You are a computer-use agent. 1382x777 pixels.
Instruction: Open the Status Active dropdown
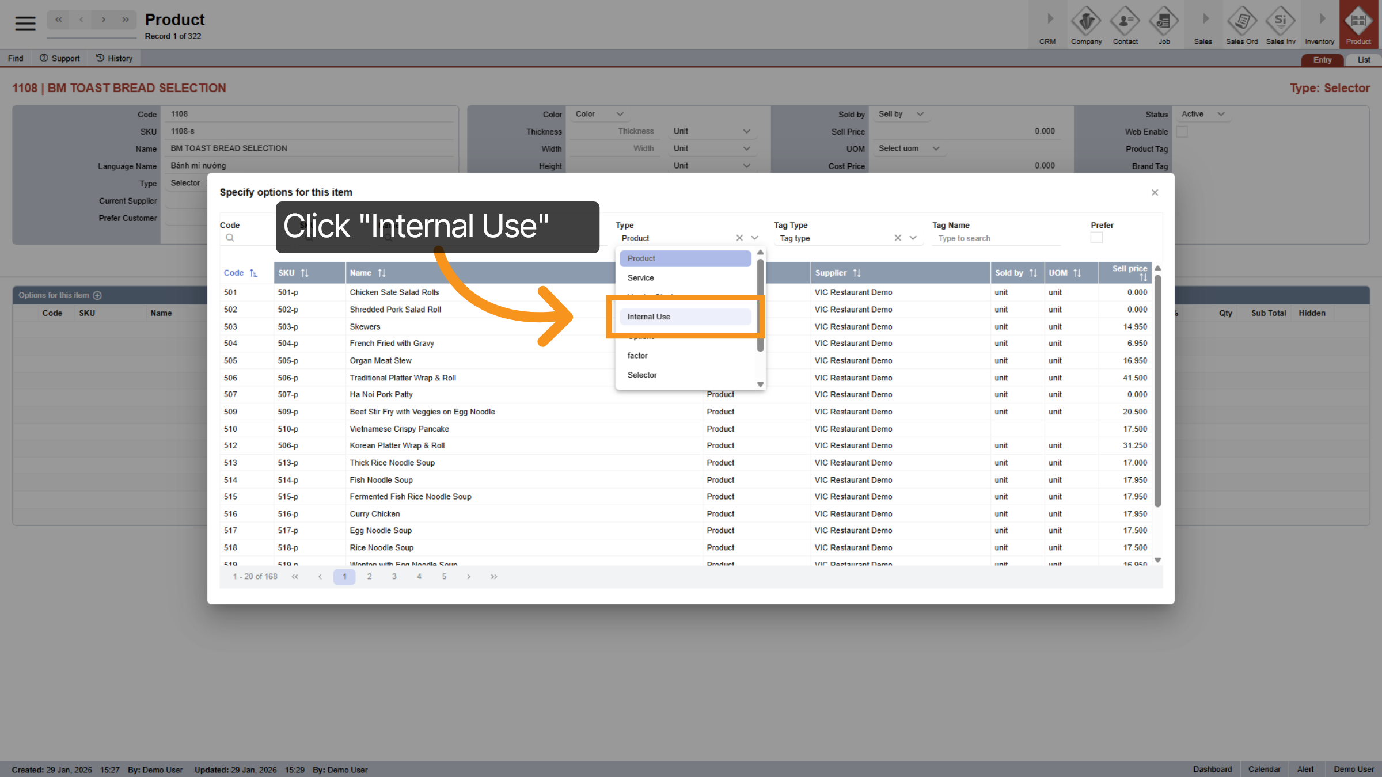[x=1203, y=113]
